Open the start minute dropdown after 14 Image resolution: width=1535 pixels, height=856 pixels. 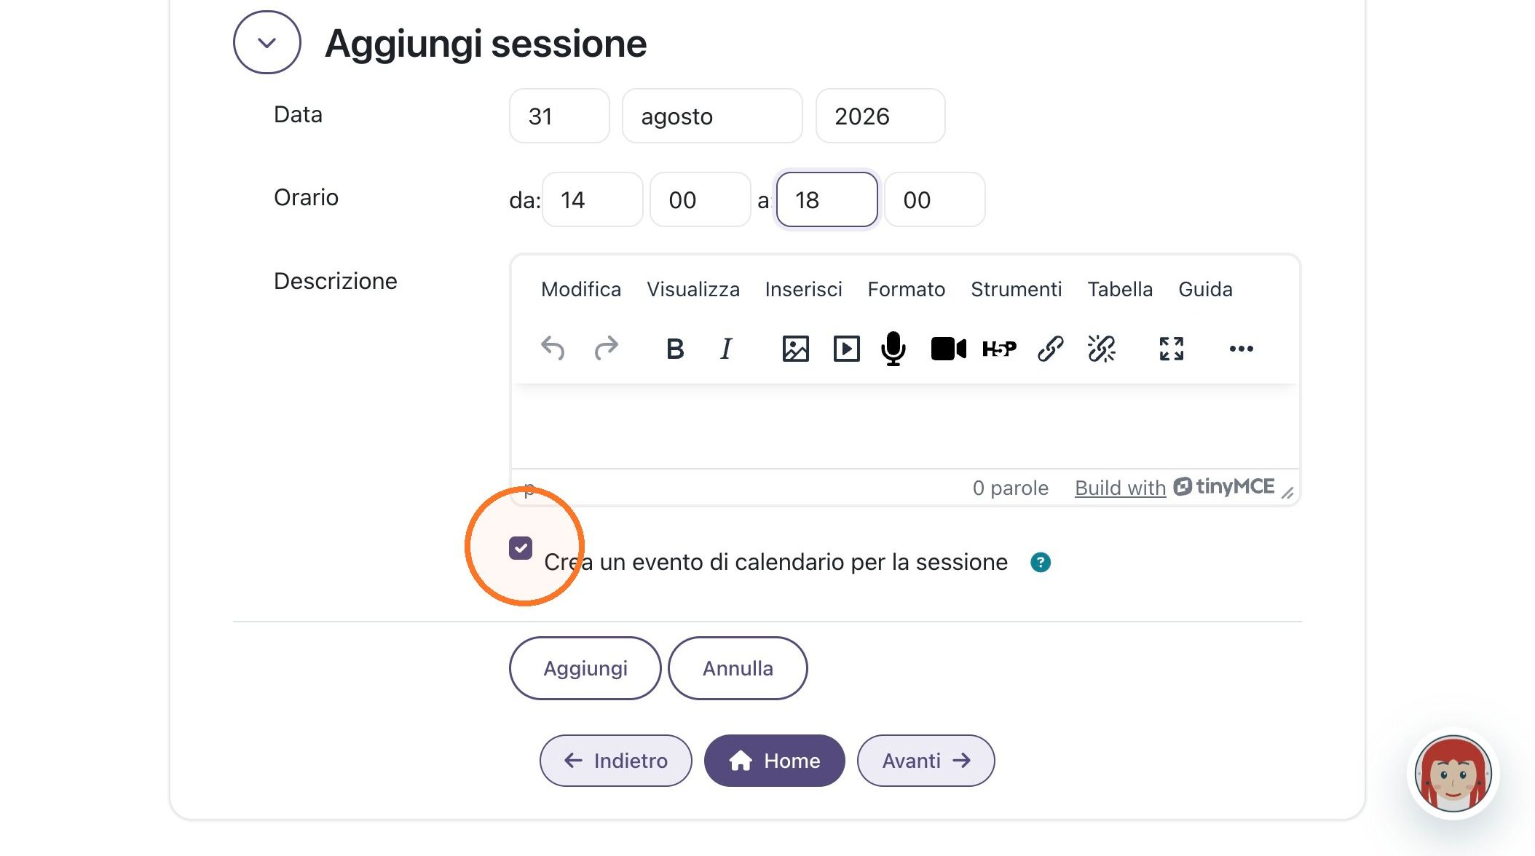(x=701, y=199)
